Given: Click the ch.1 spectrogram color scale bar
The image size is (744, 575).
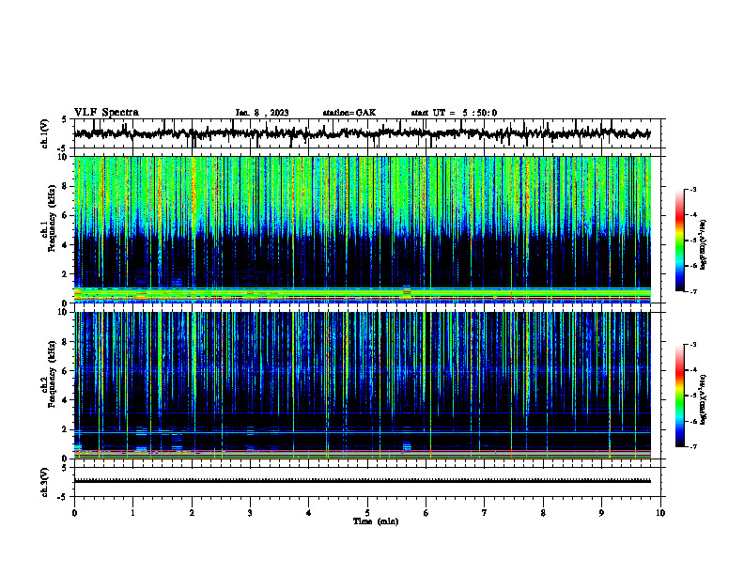Looking at the screenshot, I should 679,241.
